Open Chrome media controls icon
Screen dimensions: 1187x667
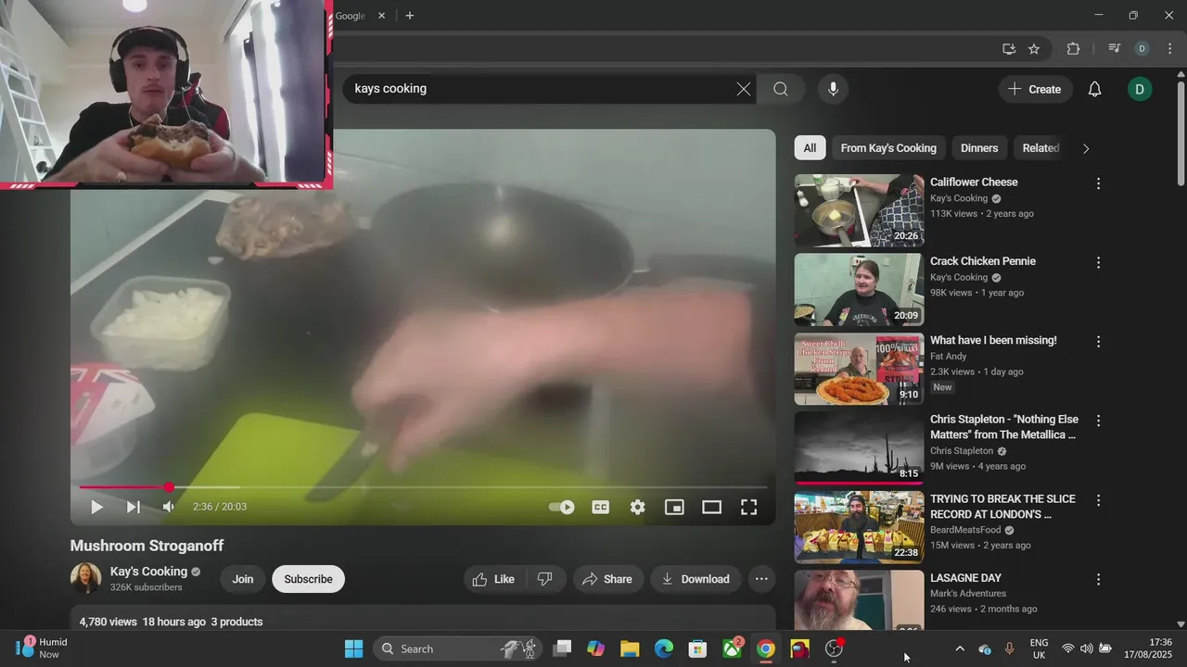coord(1115,49)
